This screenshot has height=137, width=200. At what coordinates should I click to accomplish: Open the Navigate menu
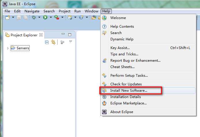click(x=32, y=11)
